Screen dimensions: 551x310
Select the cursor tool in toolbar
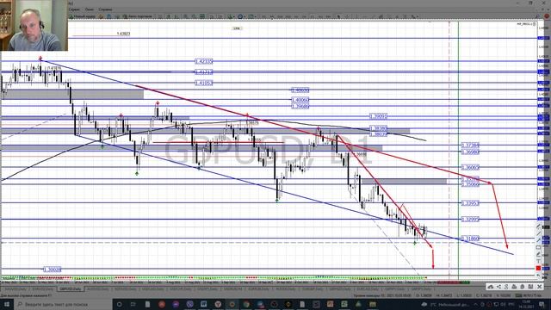coord(338,16)
